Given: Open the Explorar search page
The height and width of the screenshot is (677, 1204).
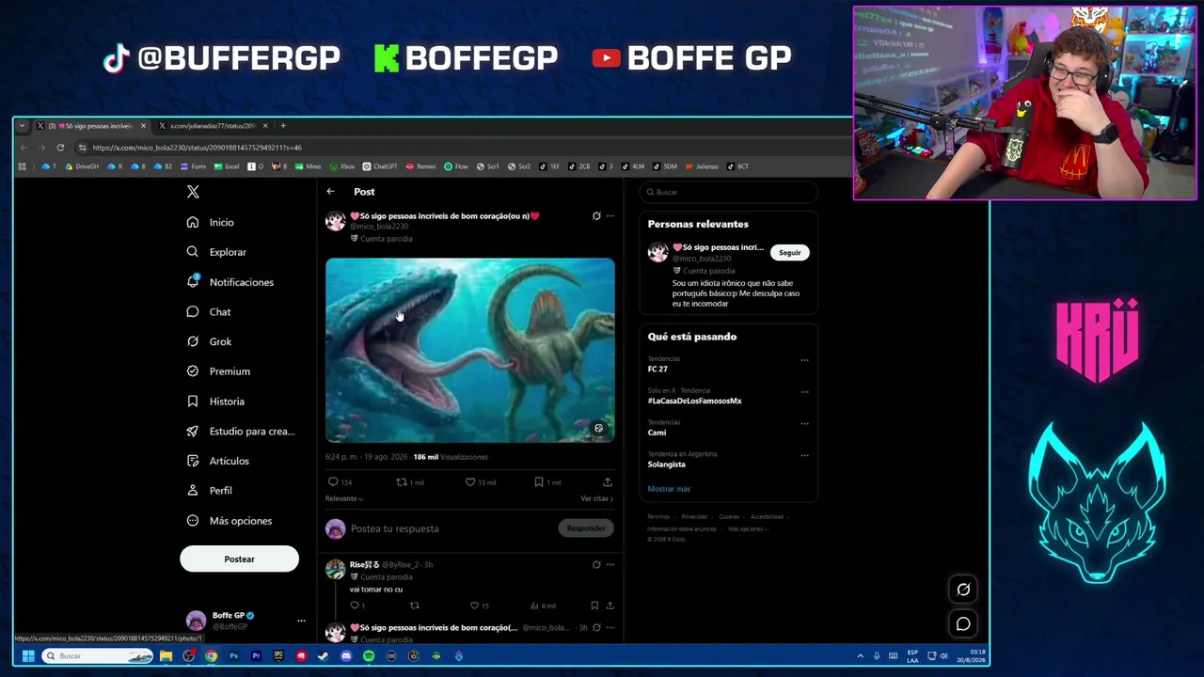Looking at the screenshot, I should [216, 252].
